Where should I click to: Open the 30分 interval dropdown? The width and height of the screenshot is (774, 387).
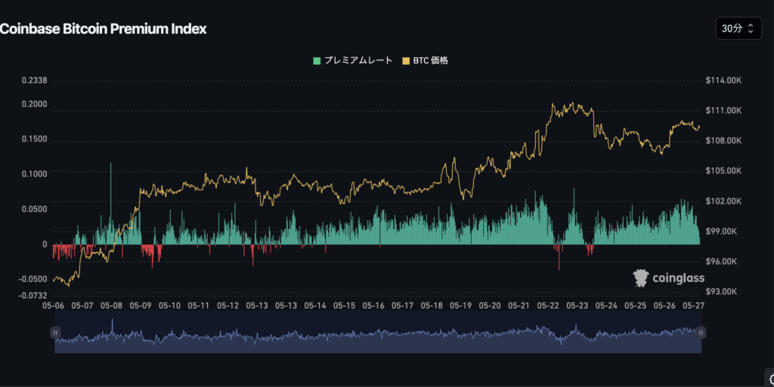[738, 29]
